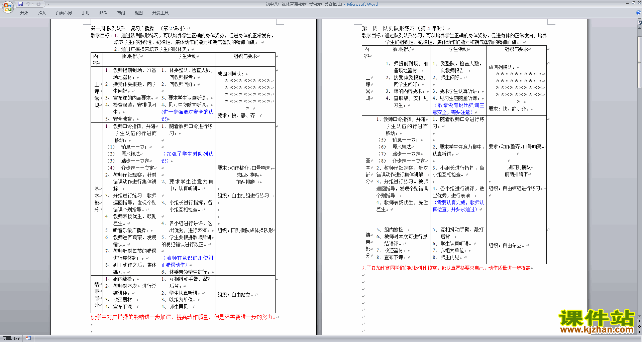Screen dimensions: 642x342
Task: Click the heading 第一周 队列队形 复习广播操
Action: click(x=122, y=29)
